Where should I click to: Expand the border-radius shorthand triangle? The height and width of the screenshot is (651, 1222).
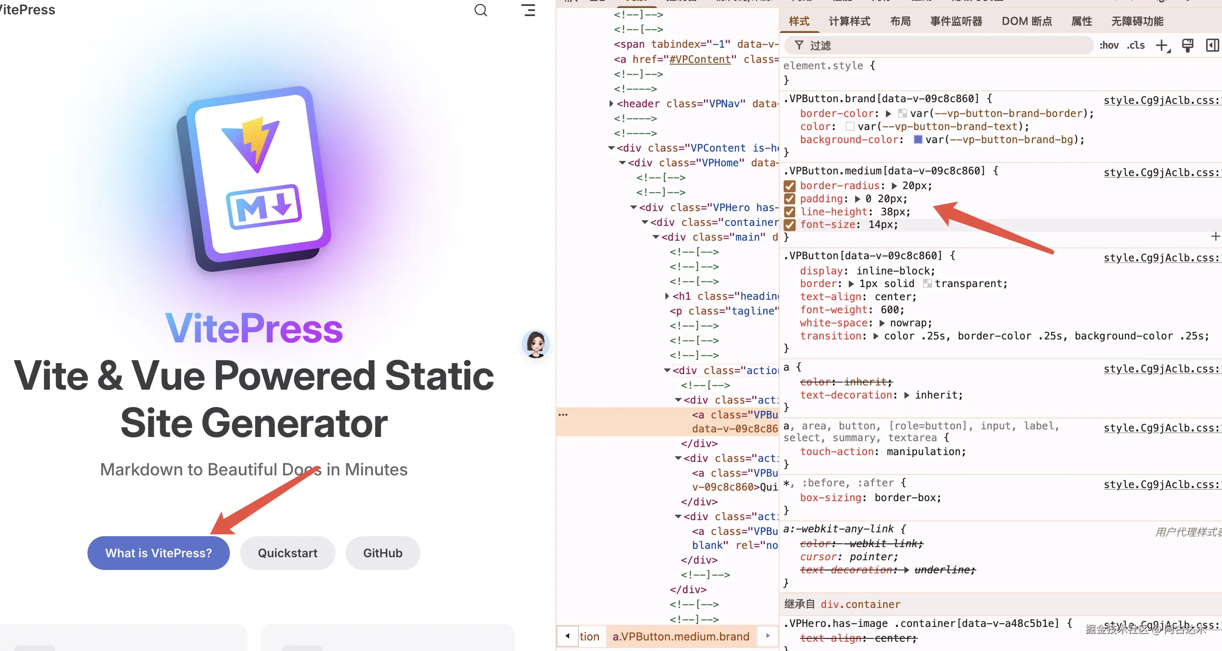[x=894, y=186]
